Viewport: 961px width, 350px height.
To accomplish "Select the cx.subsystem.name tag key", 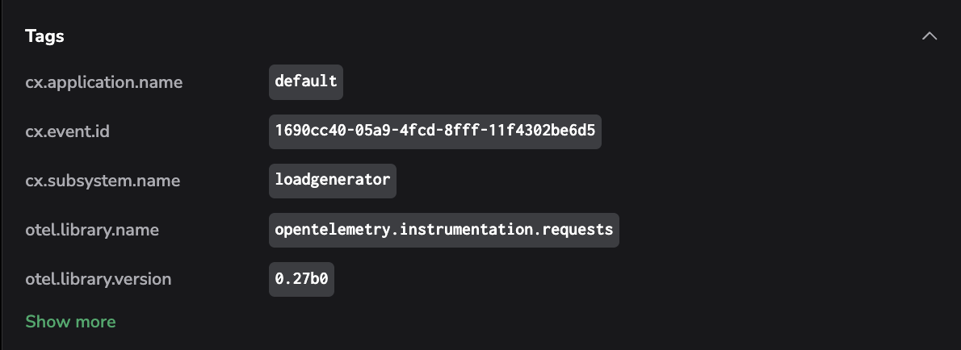I will click(x=103, y=181).
